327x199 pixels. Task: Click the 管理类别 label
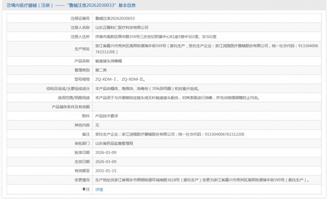[x=82, y=70]
